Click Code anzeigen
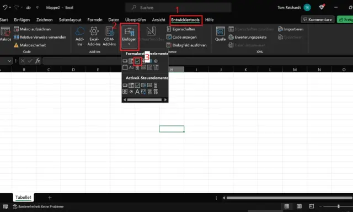 [181, 37]
